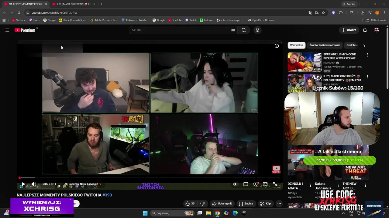
Task: Open more actions three-dot menu under video
Action: [x=279, y=203]
